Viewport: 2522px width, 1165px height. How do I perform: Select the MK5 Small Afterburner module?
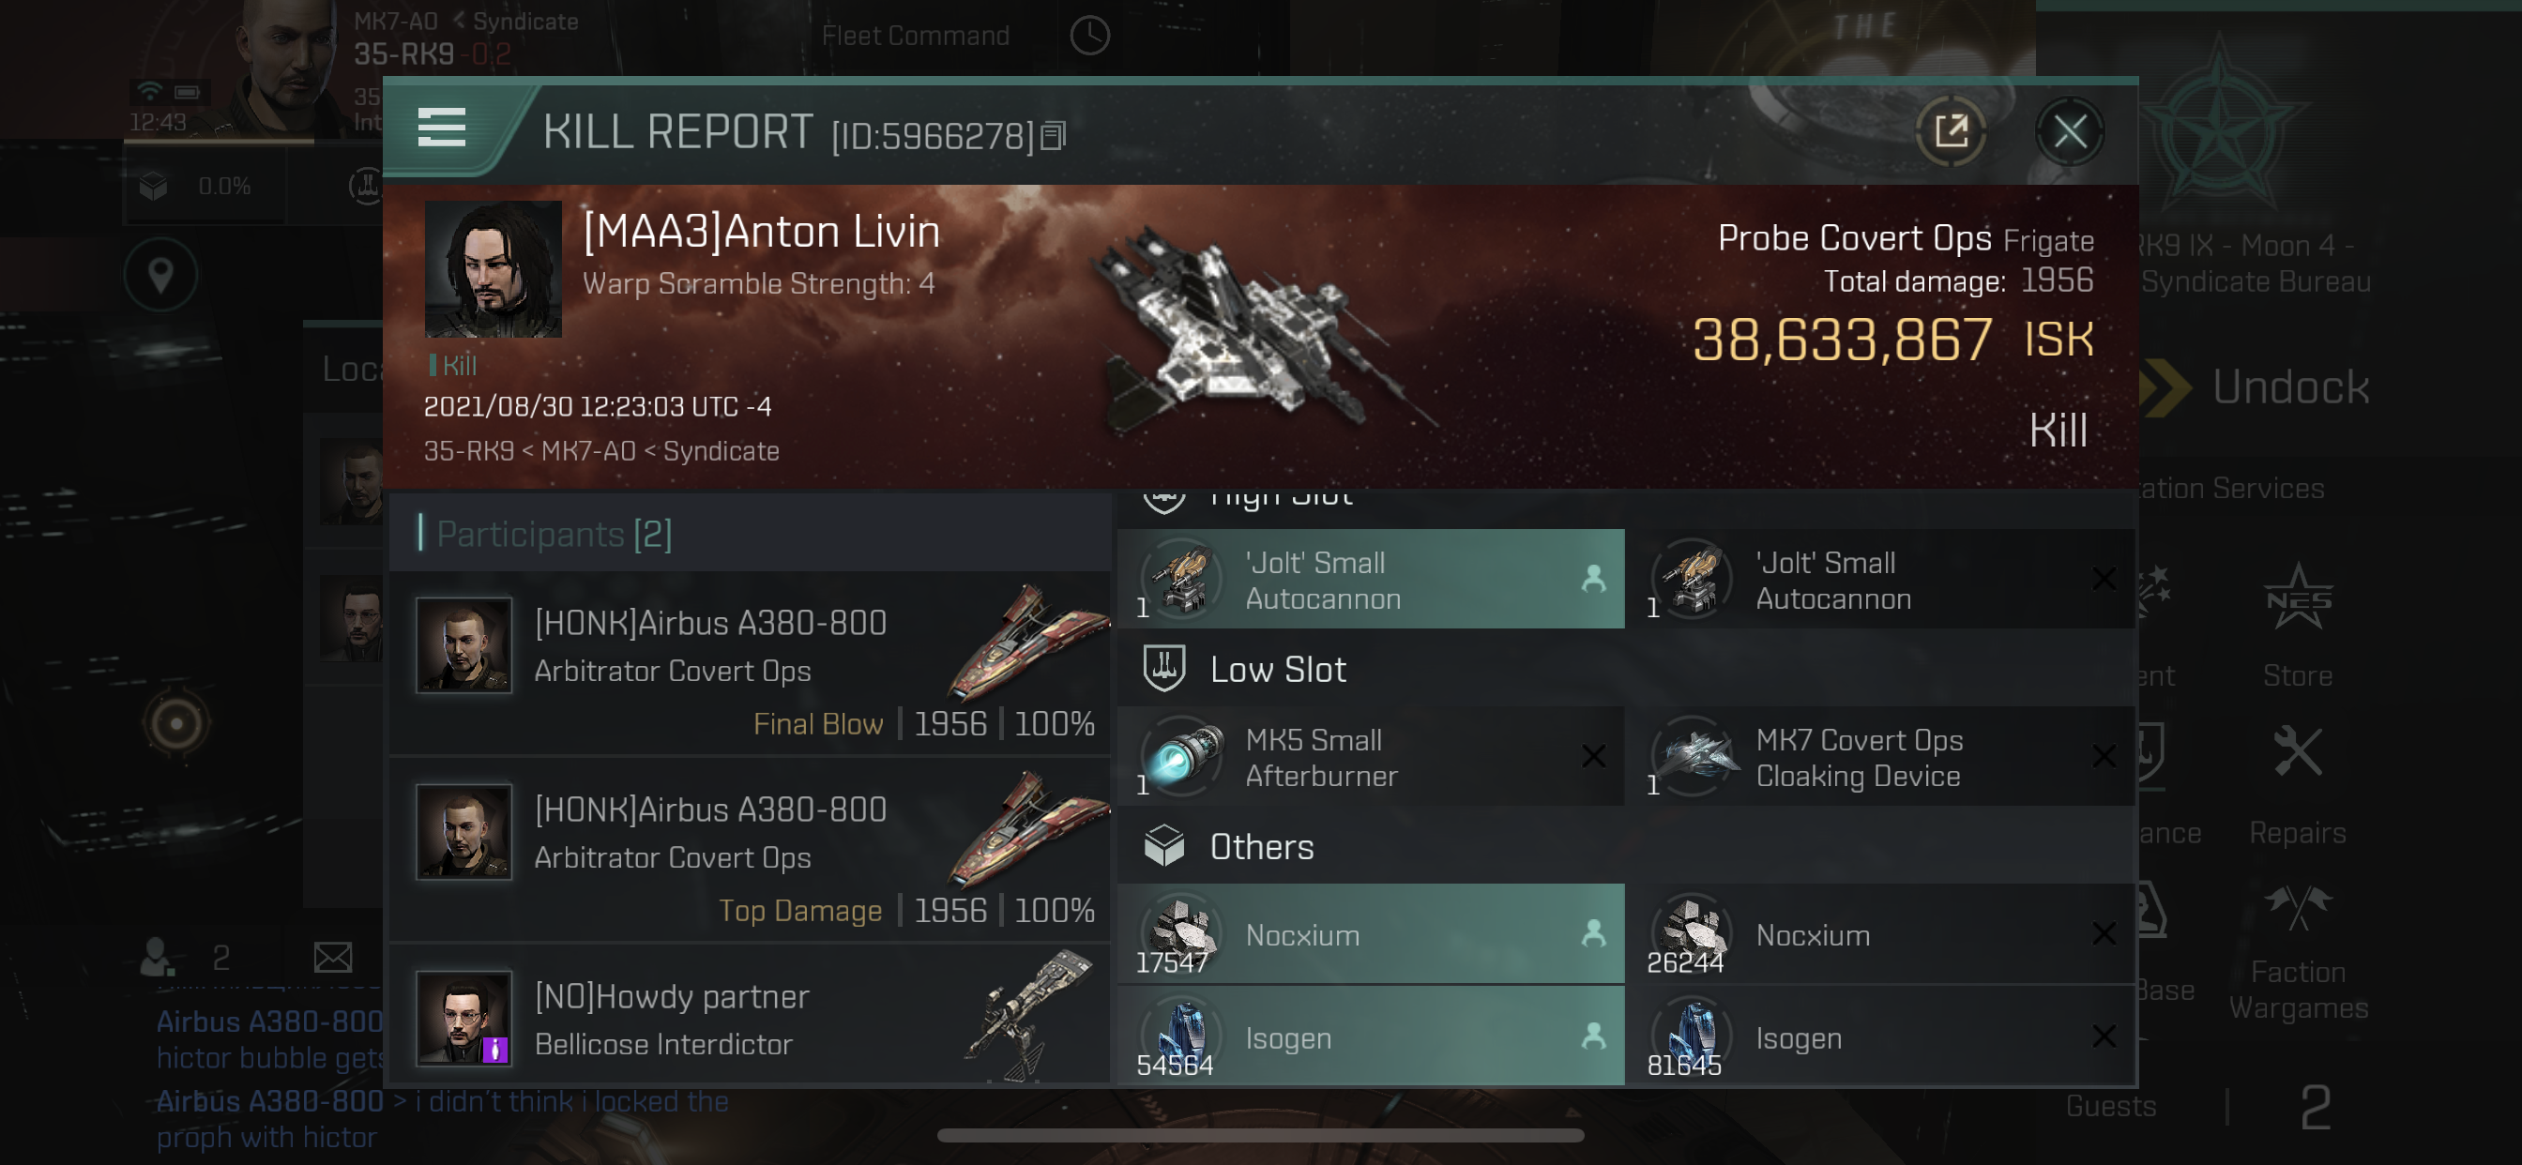coord(1371,757)
